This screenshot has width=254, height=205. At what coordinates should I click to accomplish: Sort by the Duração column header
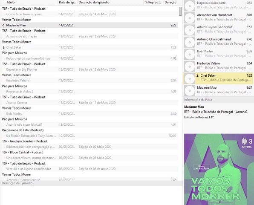tap(170, 3)
